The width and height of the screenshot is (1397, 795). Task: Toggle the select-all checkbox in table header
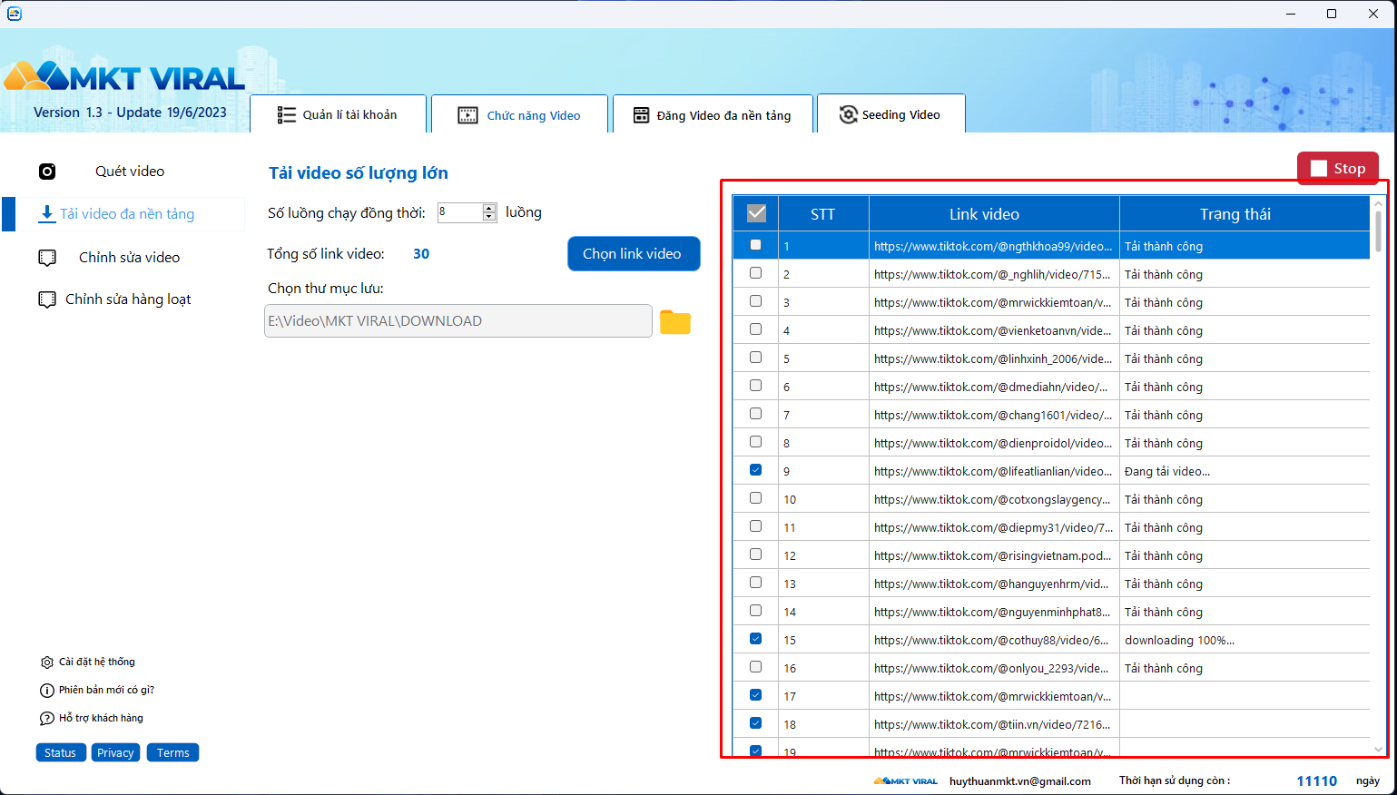(x=756, y=213)
